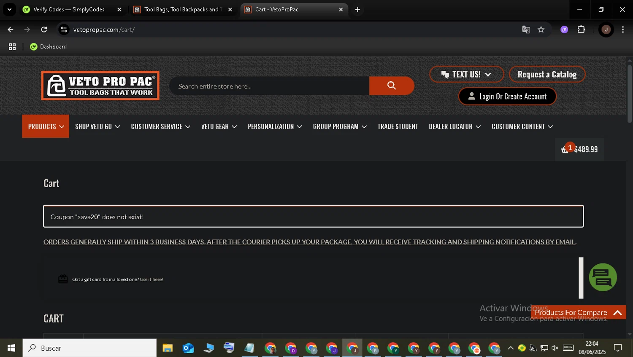This screenshot has height=357, width=633.
Task: Open a new browser tab with plus icon
Action: (357, 9)
